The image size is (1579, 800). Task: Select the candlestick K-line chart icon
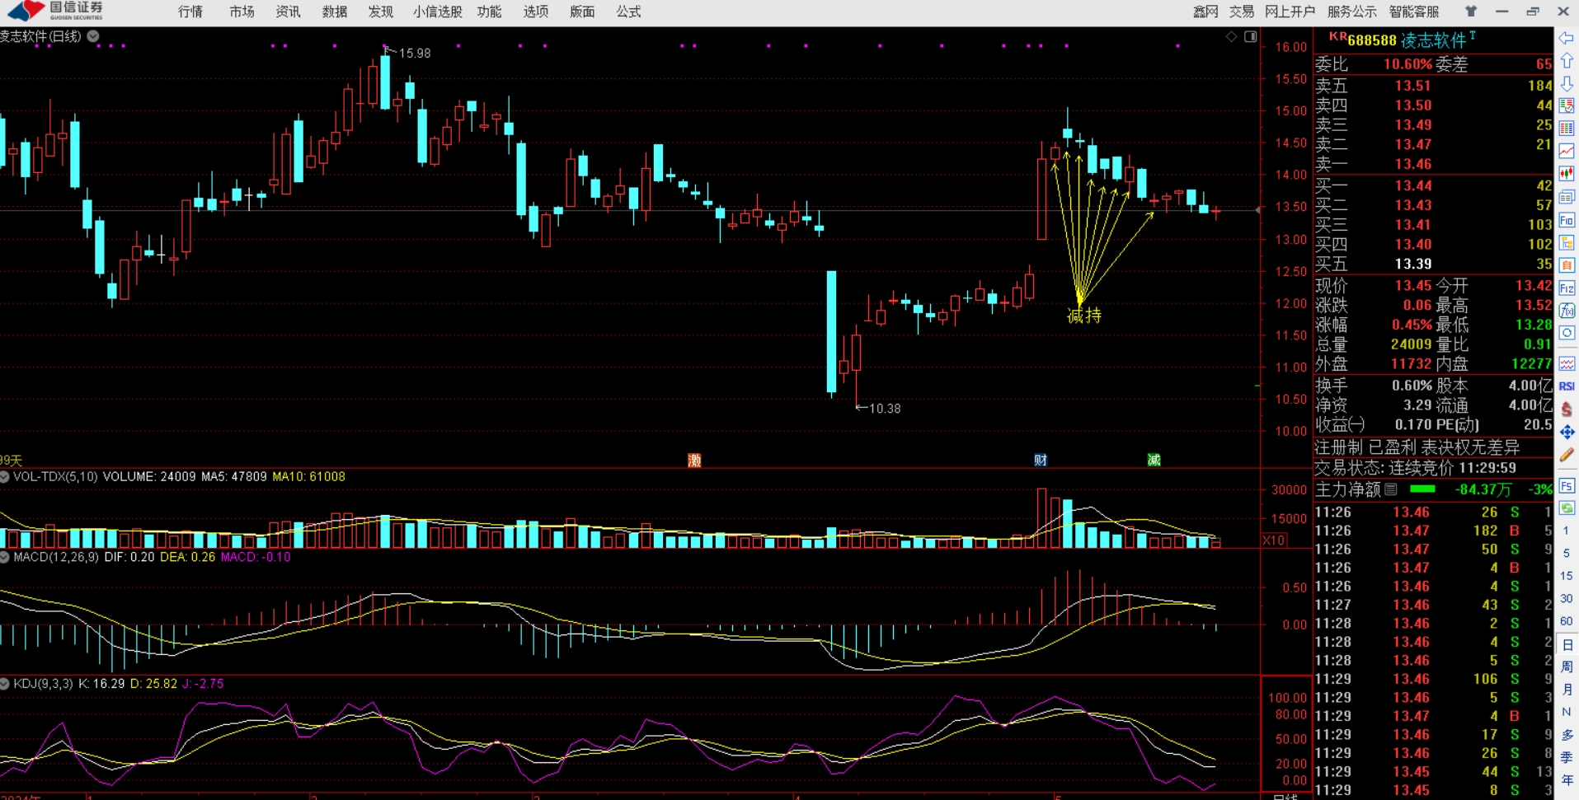click(x=1567, y=174)
